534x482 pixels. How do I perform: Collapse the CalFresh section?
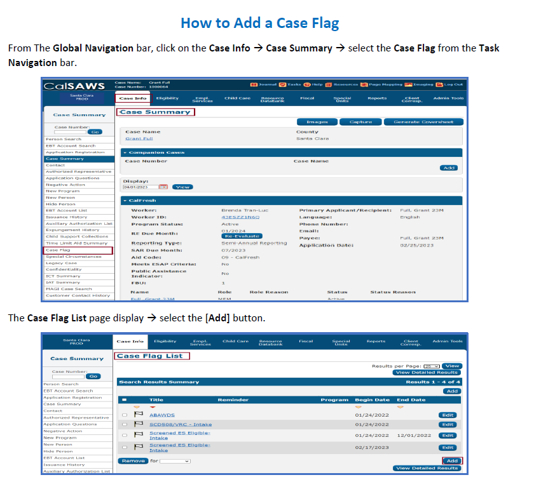tap(125, 201)
